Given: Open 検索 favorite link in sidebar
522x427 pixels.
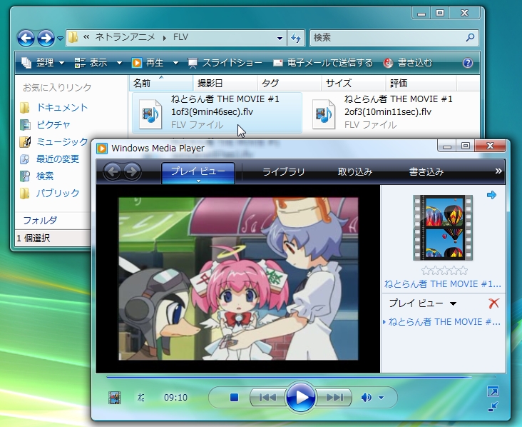Looking at the screenshot, I should pos(36,176).
